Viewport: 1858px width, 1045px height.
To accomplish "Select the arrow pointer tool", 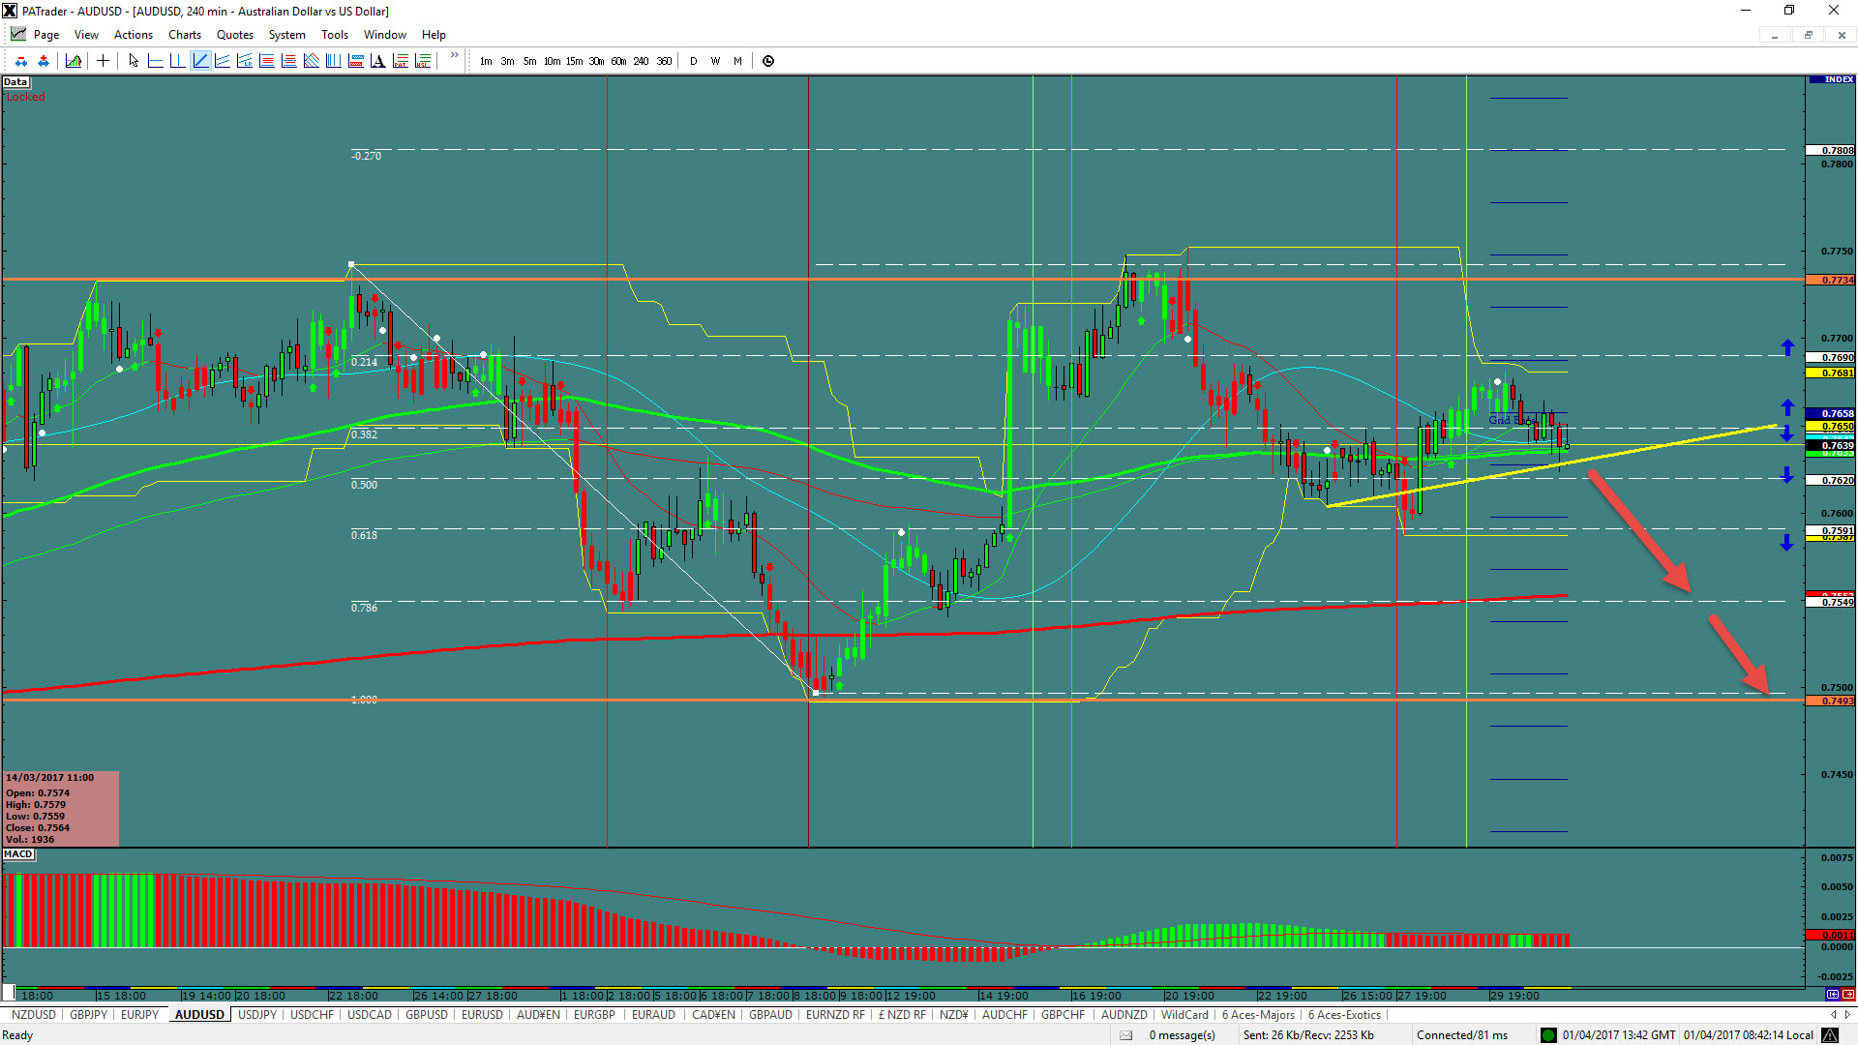I will (134, 61).
